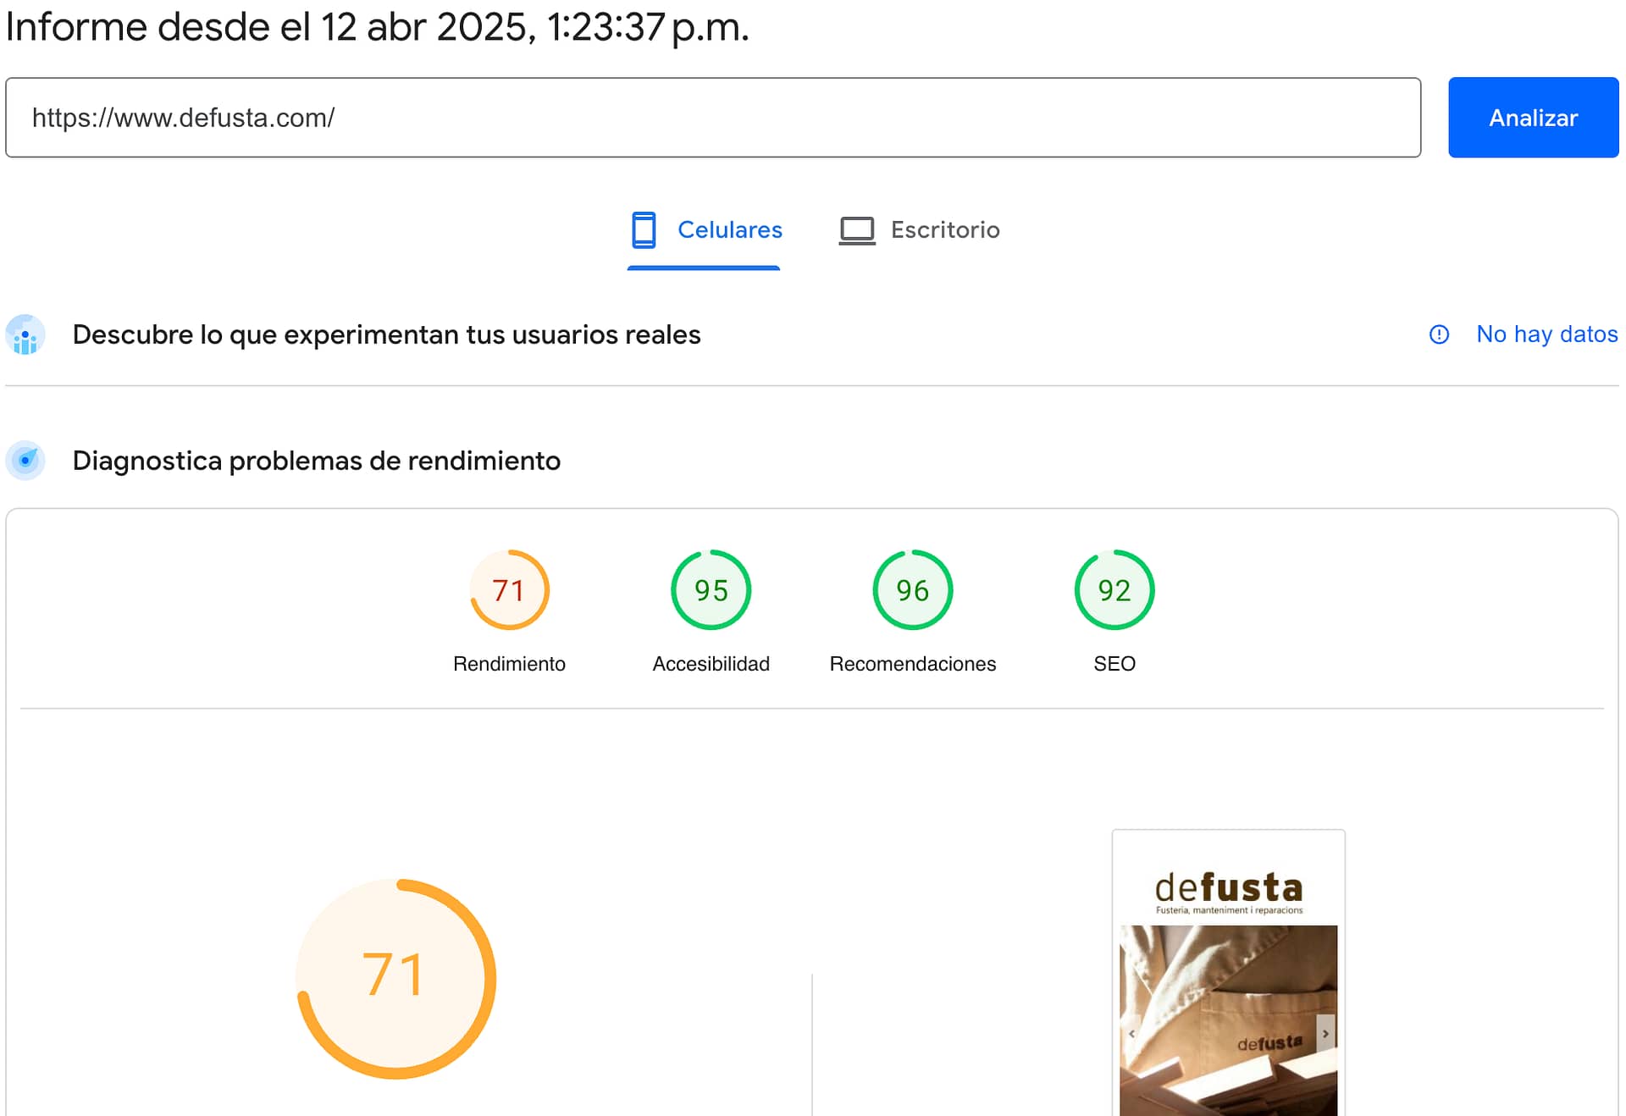Select the Accesibilidad score gauge showing 95
Viewport: 1626px width, 1116px height.
(711, 590)
